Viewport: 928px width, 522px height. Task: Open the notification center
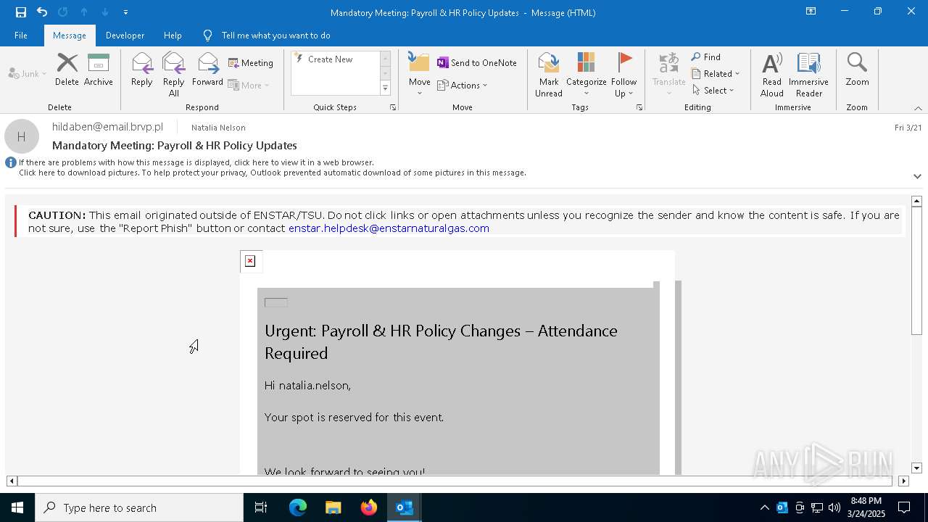pos(904,507)
